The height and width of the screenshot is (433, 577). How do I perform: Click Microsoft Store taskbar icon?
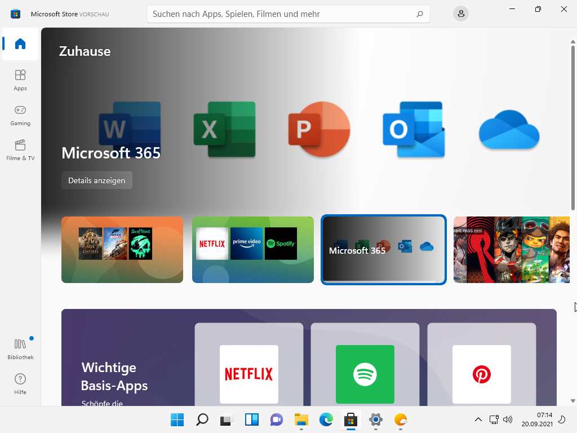point(350,419)
